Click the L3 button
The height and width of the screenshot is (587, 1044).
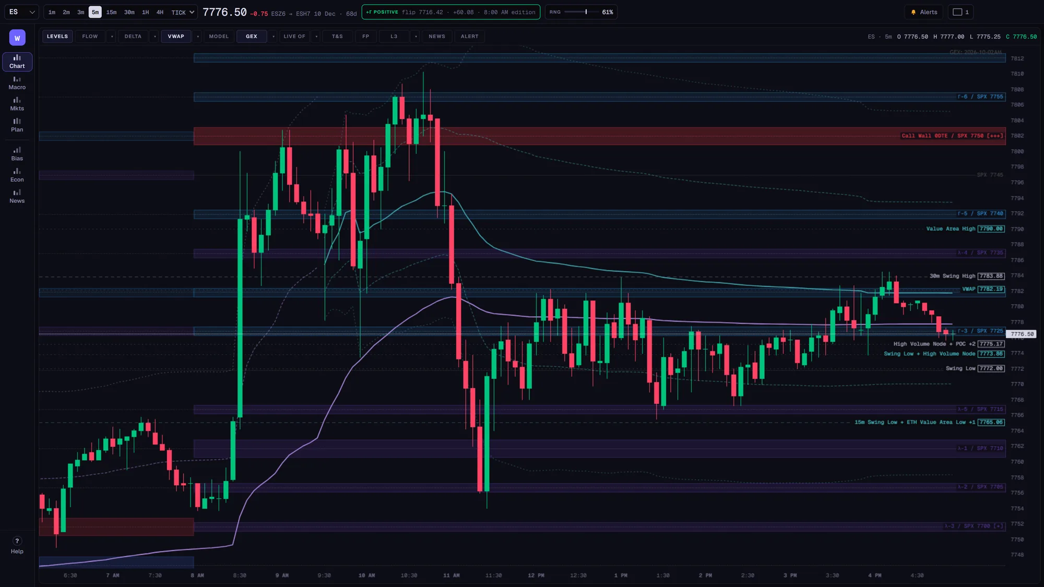click(x=394, y=37)
